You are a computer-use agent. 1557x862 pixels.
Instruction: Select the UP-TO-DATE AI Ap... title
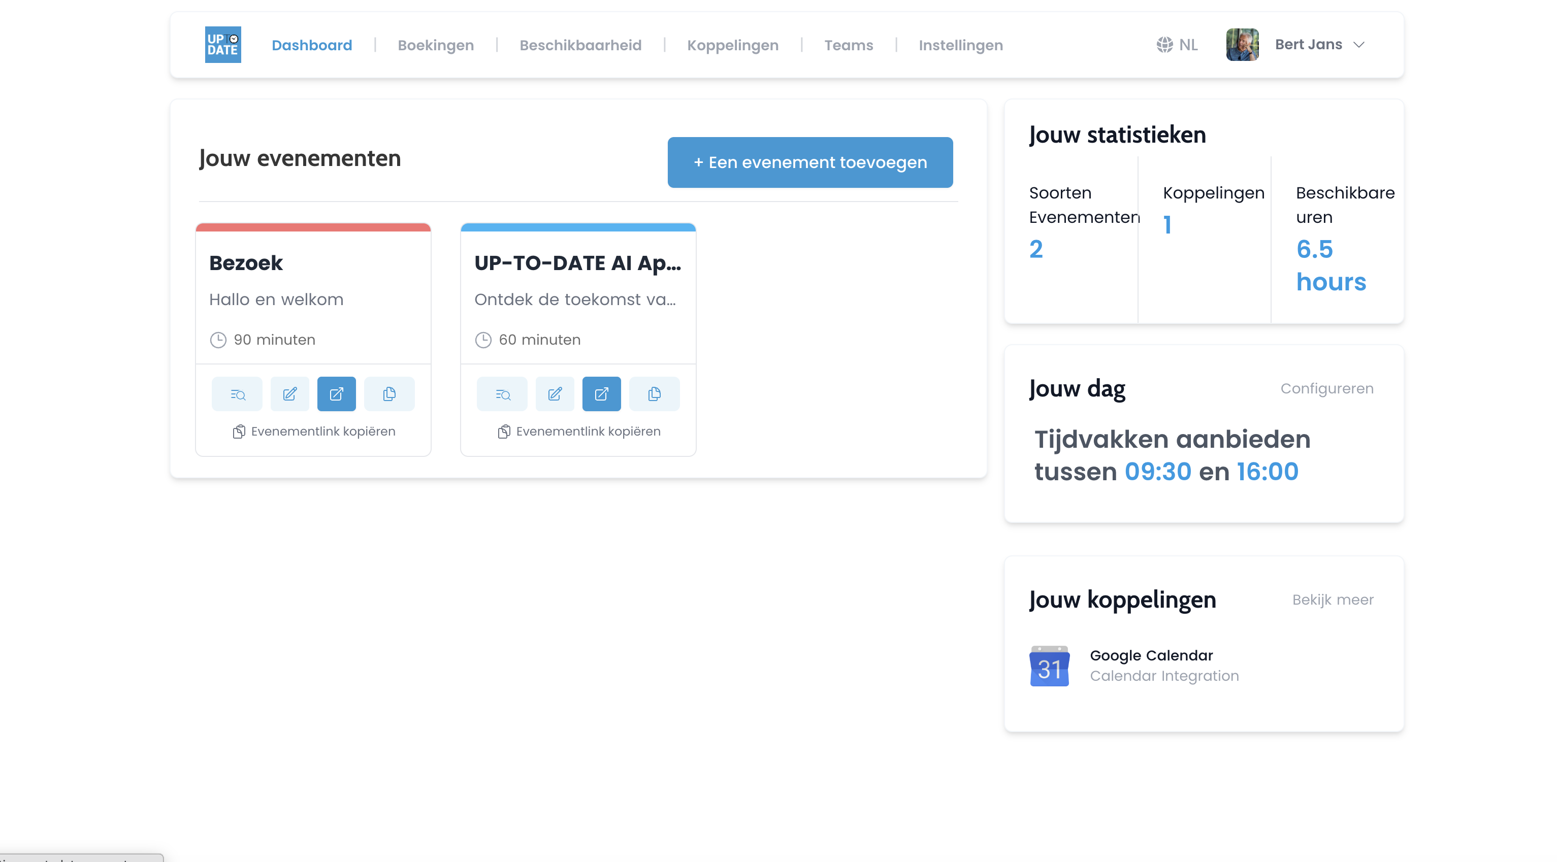point(577,263)
